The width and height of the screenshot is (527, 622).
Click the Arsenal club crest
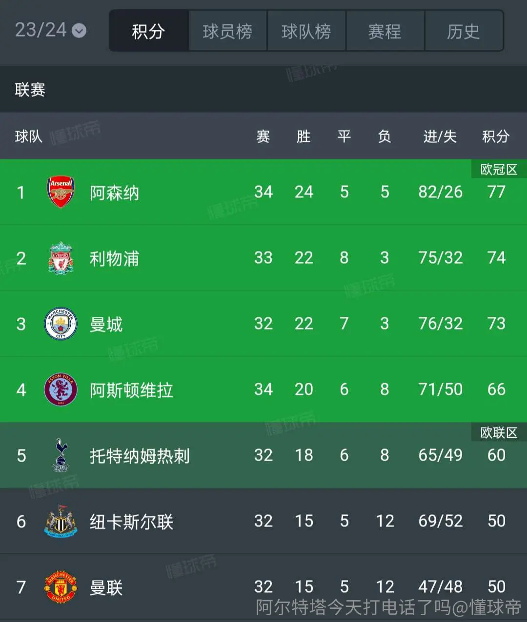coord(61,192)
